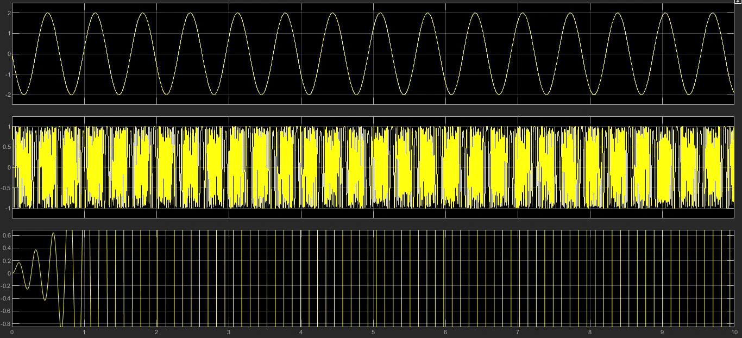Select the top sine wave plot

pos(373,54)
